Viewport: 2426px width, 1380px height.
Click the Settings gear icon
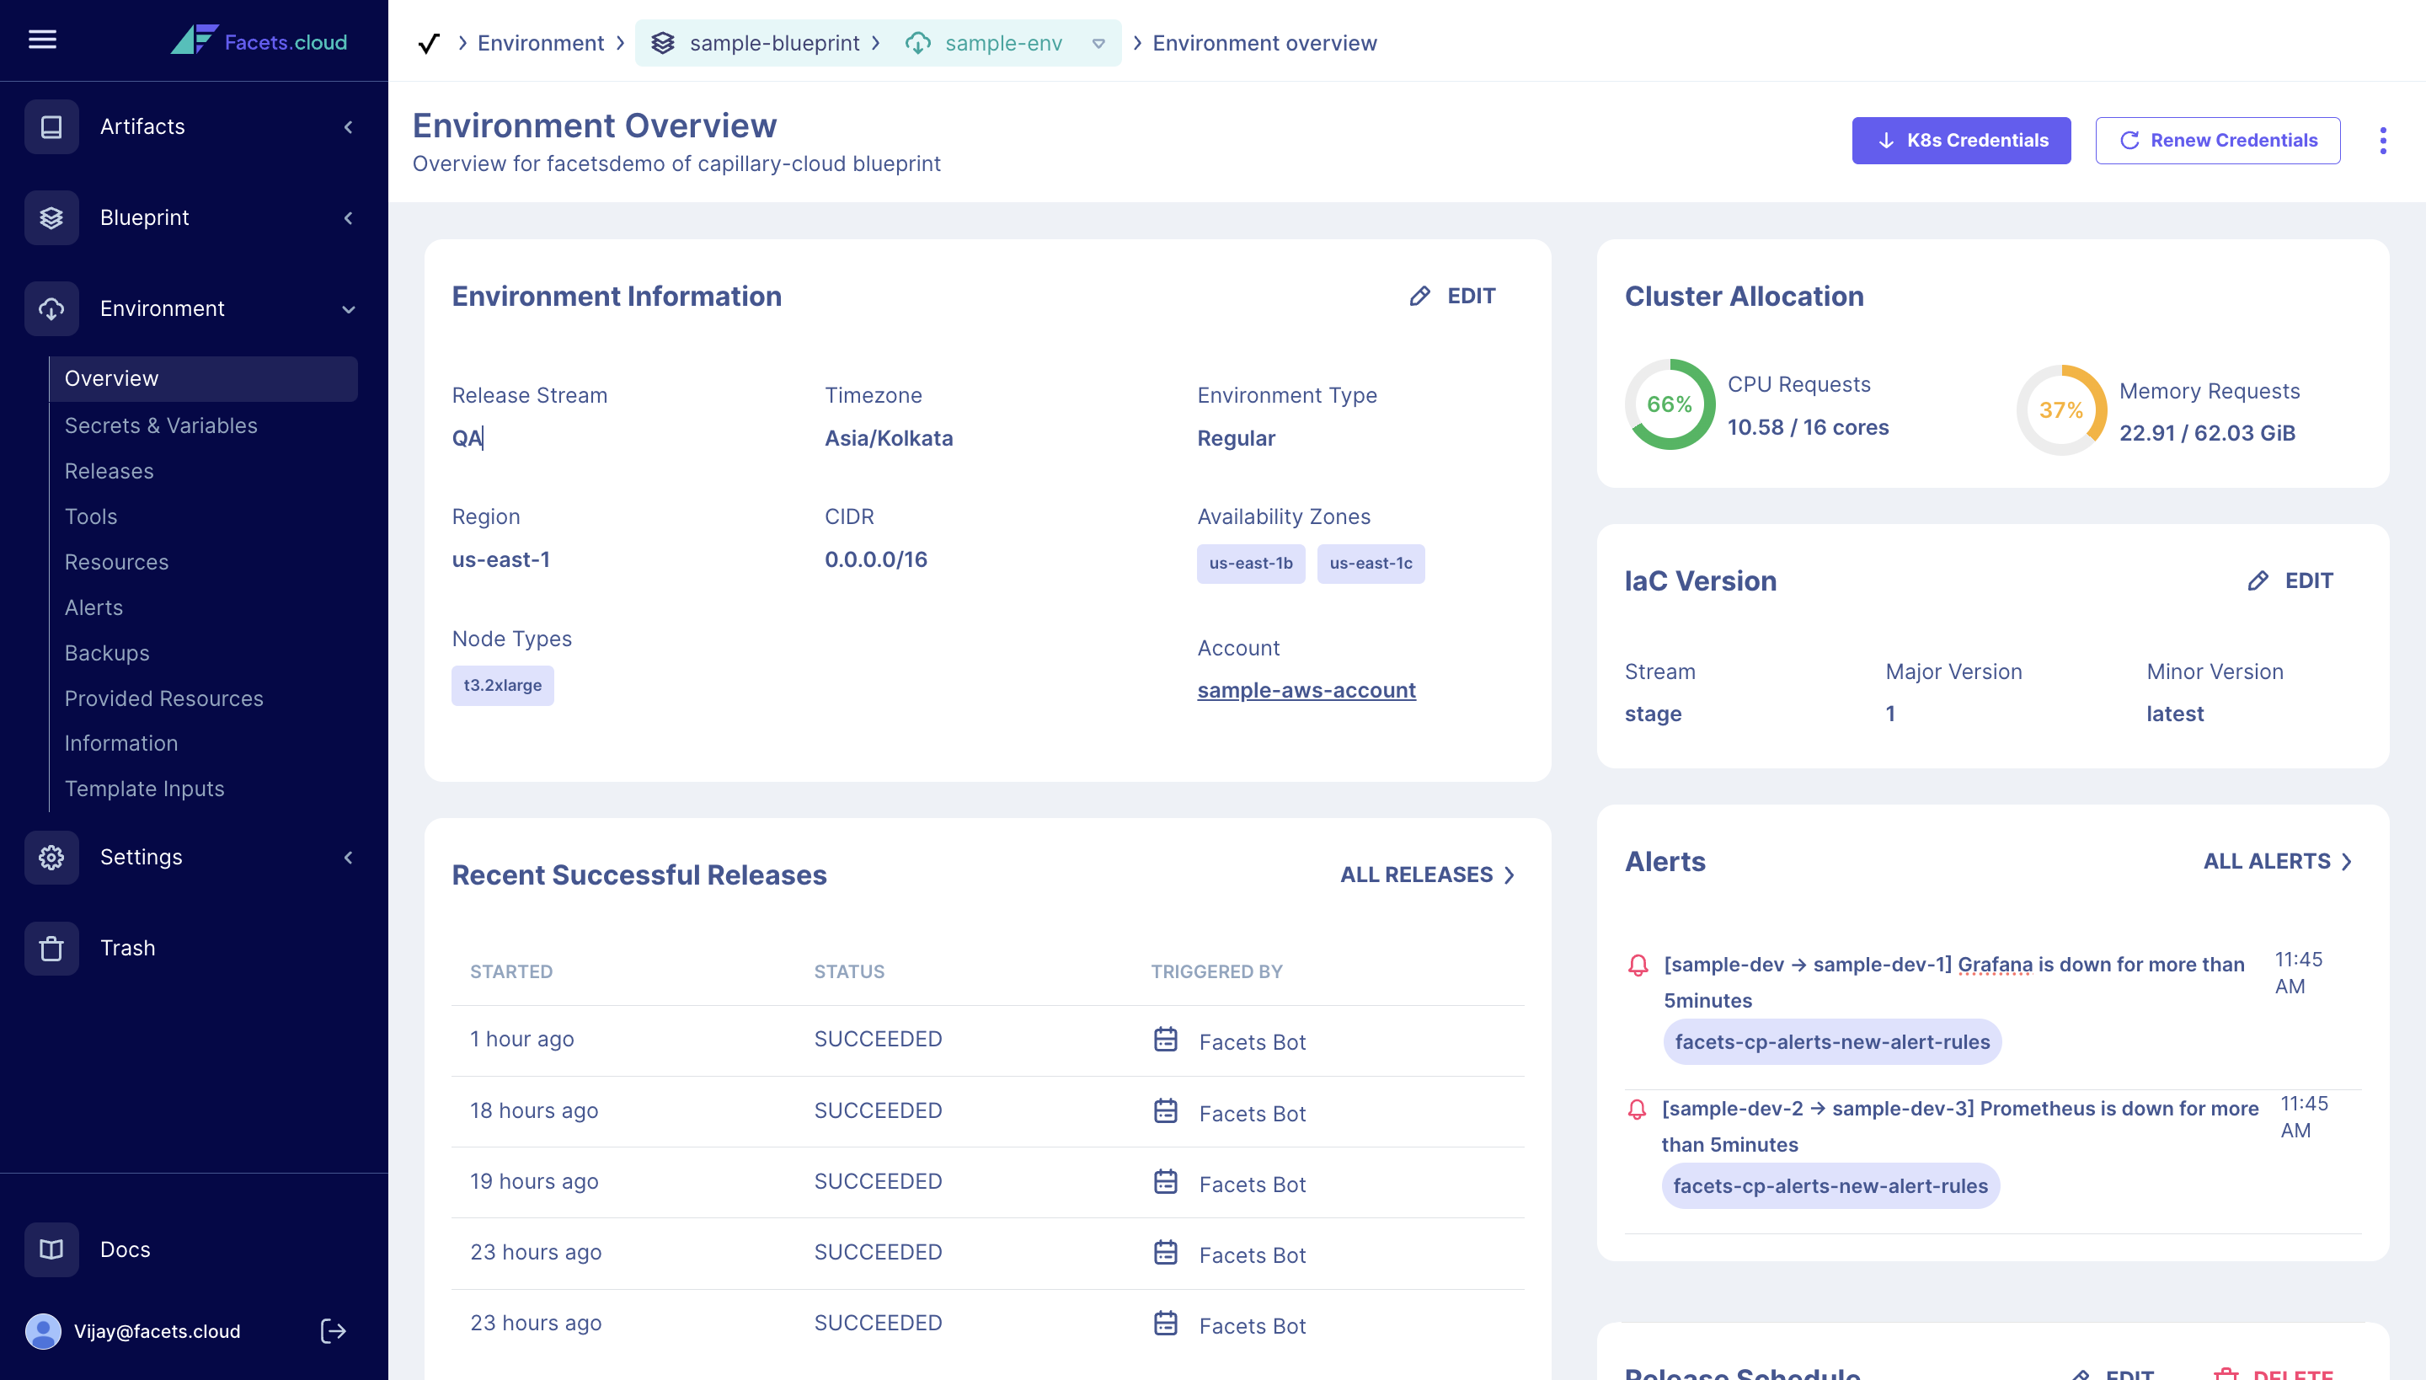(51, 857)
